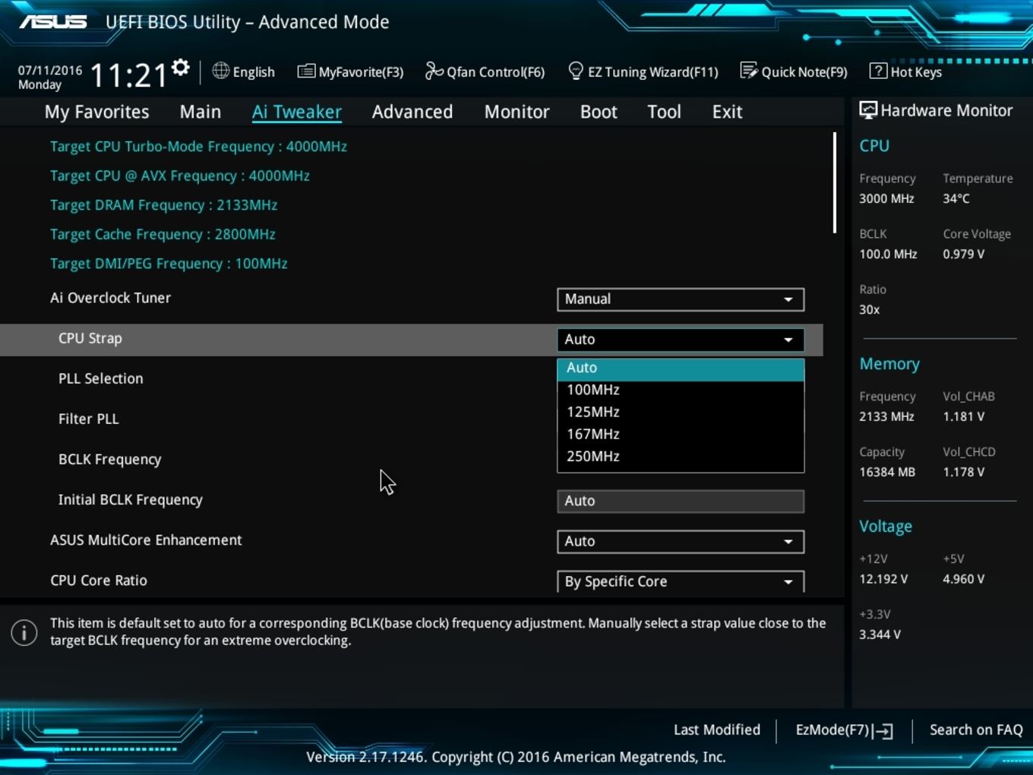
Task: Select the ASUS MultiCore Enhancement label
Action: pos(146,540)
